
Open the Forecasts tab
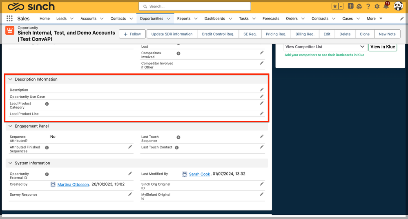(x=271, y=18)
